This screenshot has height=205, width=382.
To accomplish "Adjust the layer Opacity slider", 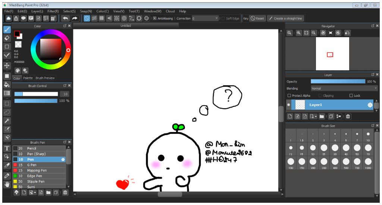I will [x=338, y=81].
